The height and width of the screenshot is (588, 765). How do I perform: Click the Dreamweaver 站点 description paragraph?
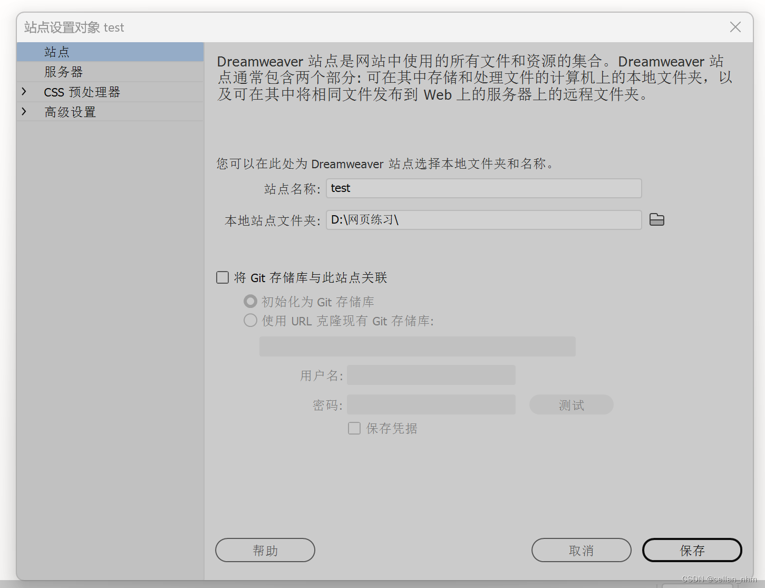click(x=475, y=78)
